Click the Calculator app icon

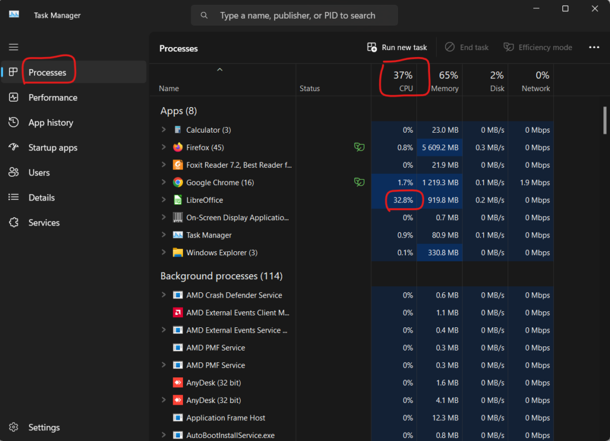[x=178, y=130]
